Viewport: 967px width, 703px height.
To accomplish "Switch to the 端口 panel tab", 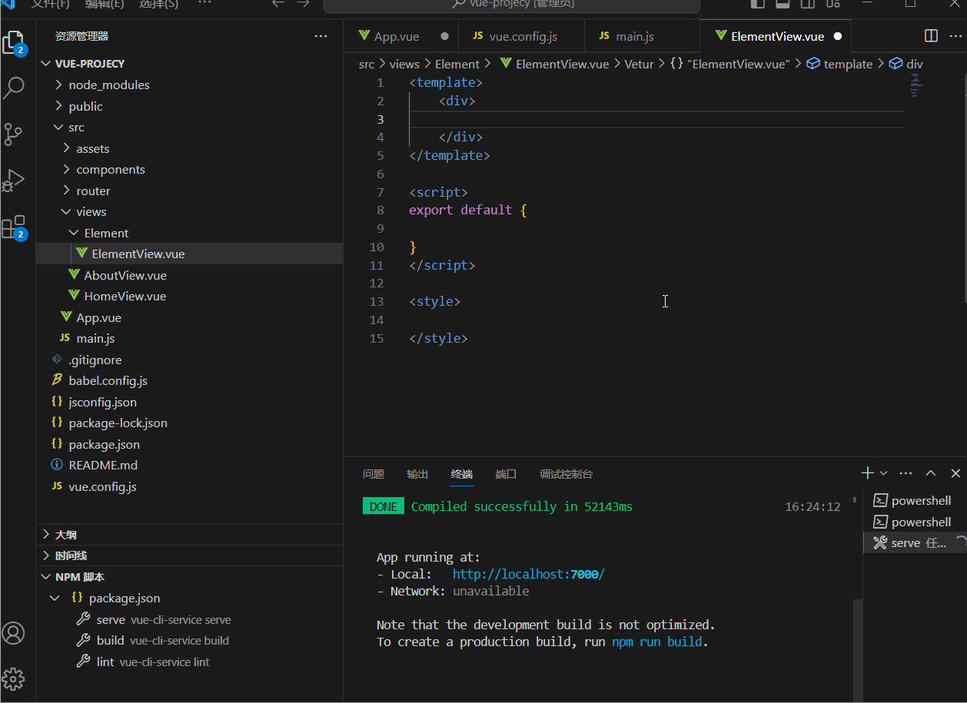I will [x=506, y=474].
